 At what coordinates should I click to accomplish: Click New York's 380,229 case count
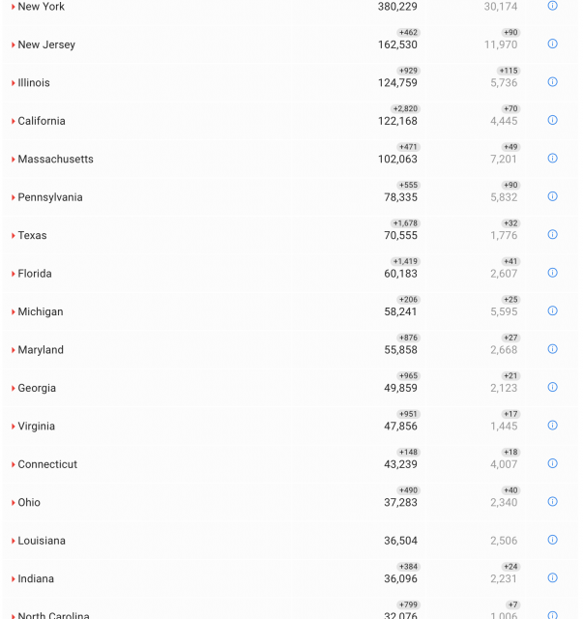pos(397,7)
